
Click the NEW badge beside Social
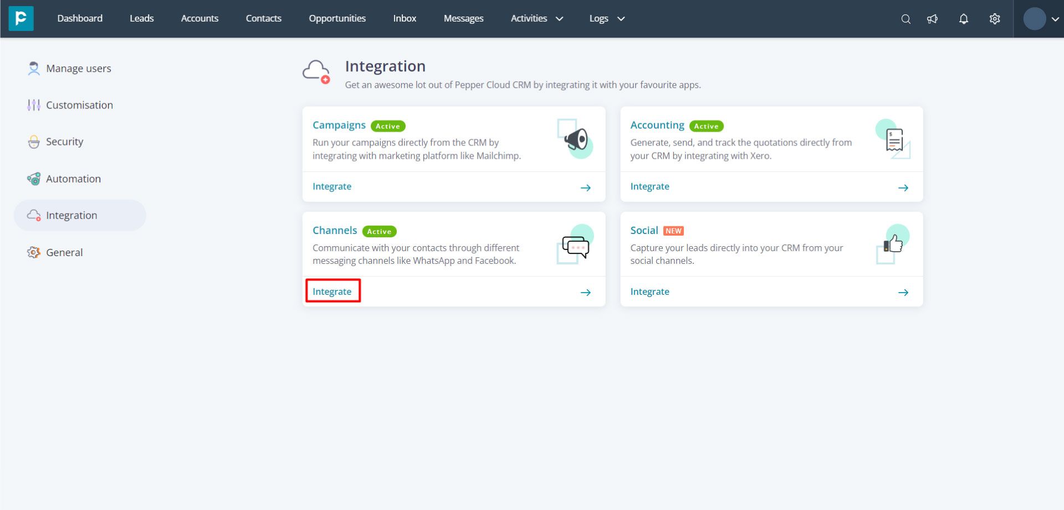point(674,231)
